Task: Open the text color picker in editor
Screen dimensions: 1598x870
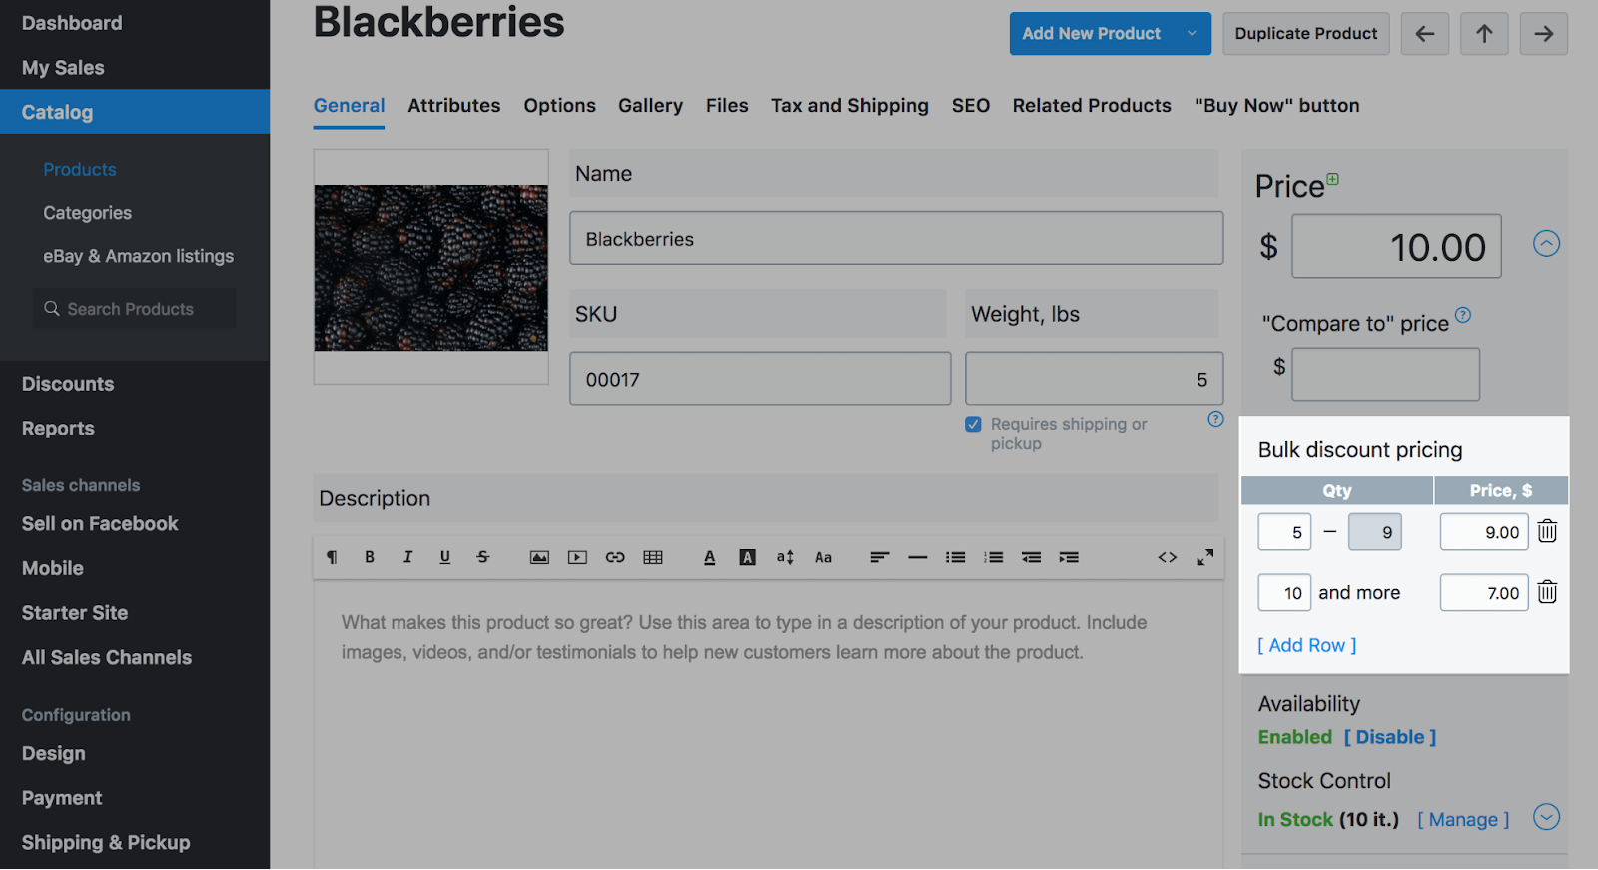Action: click(x=710, y=557)
